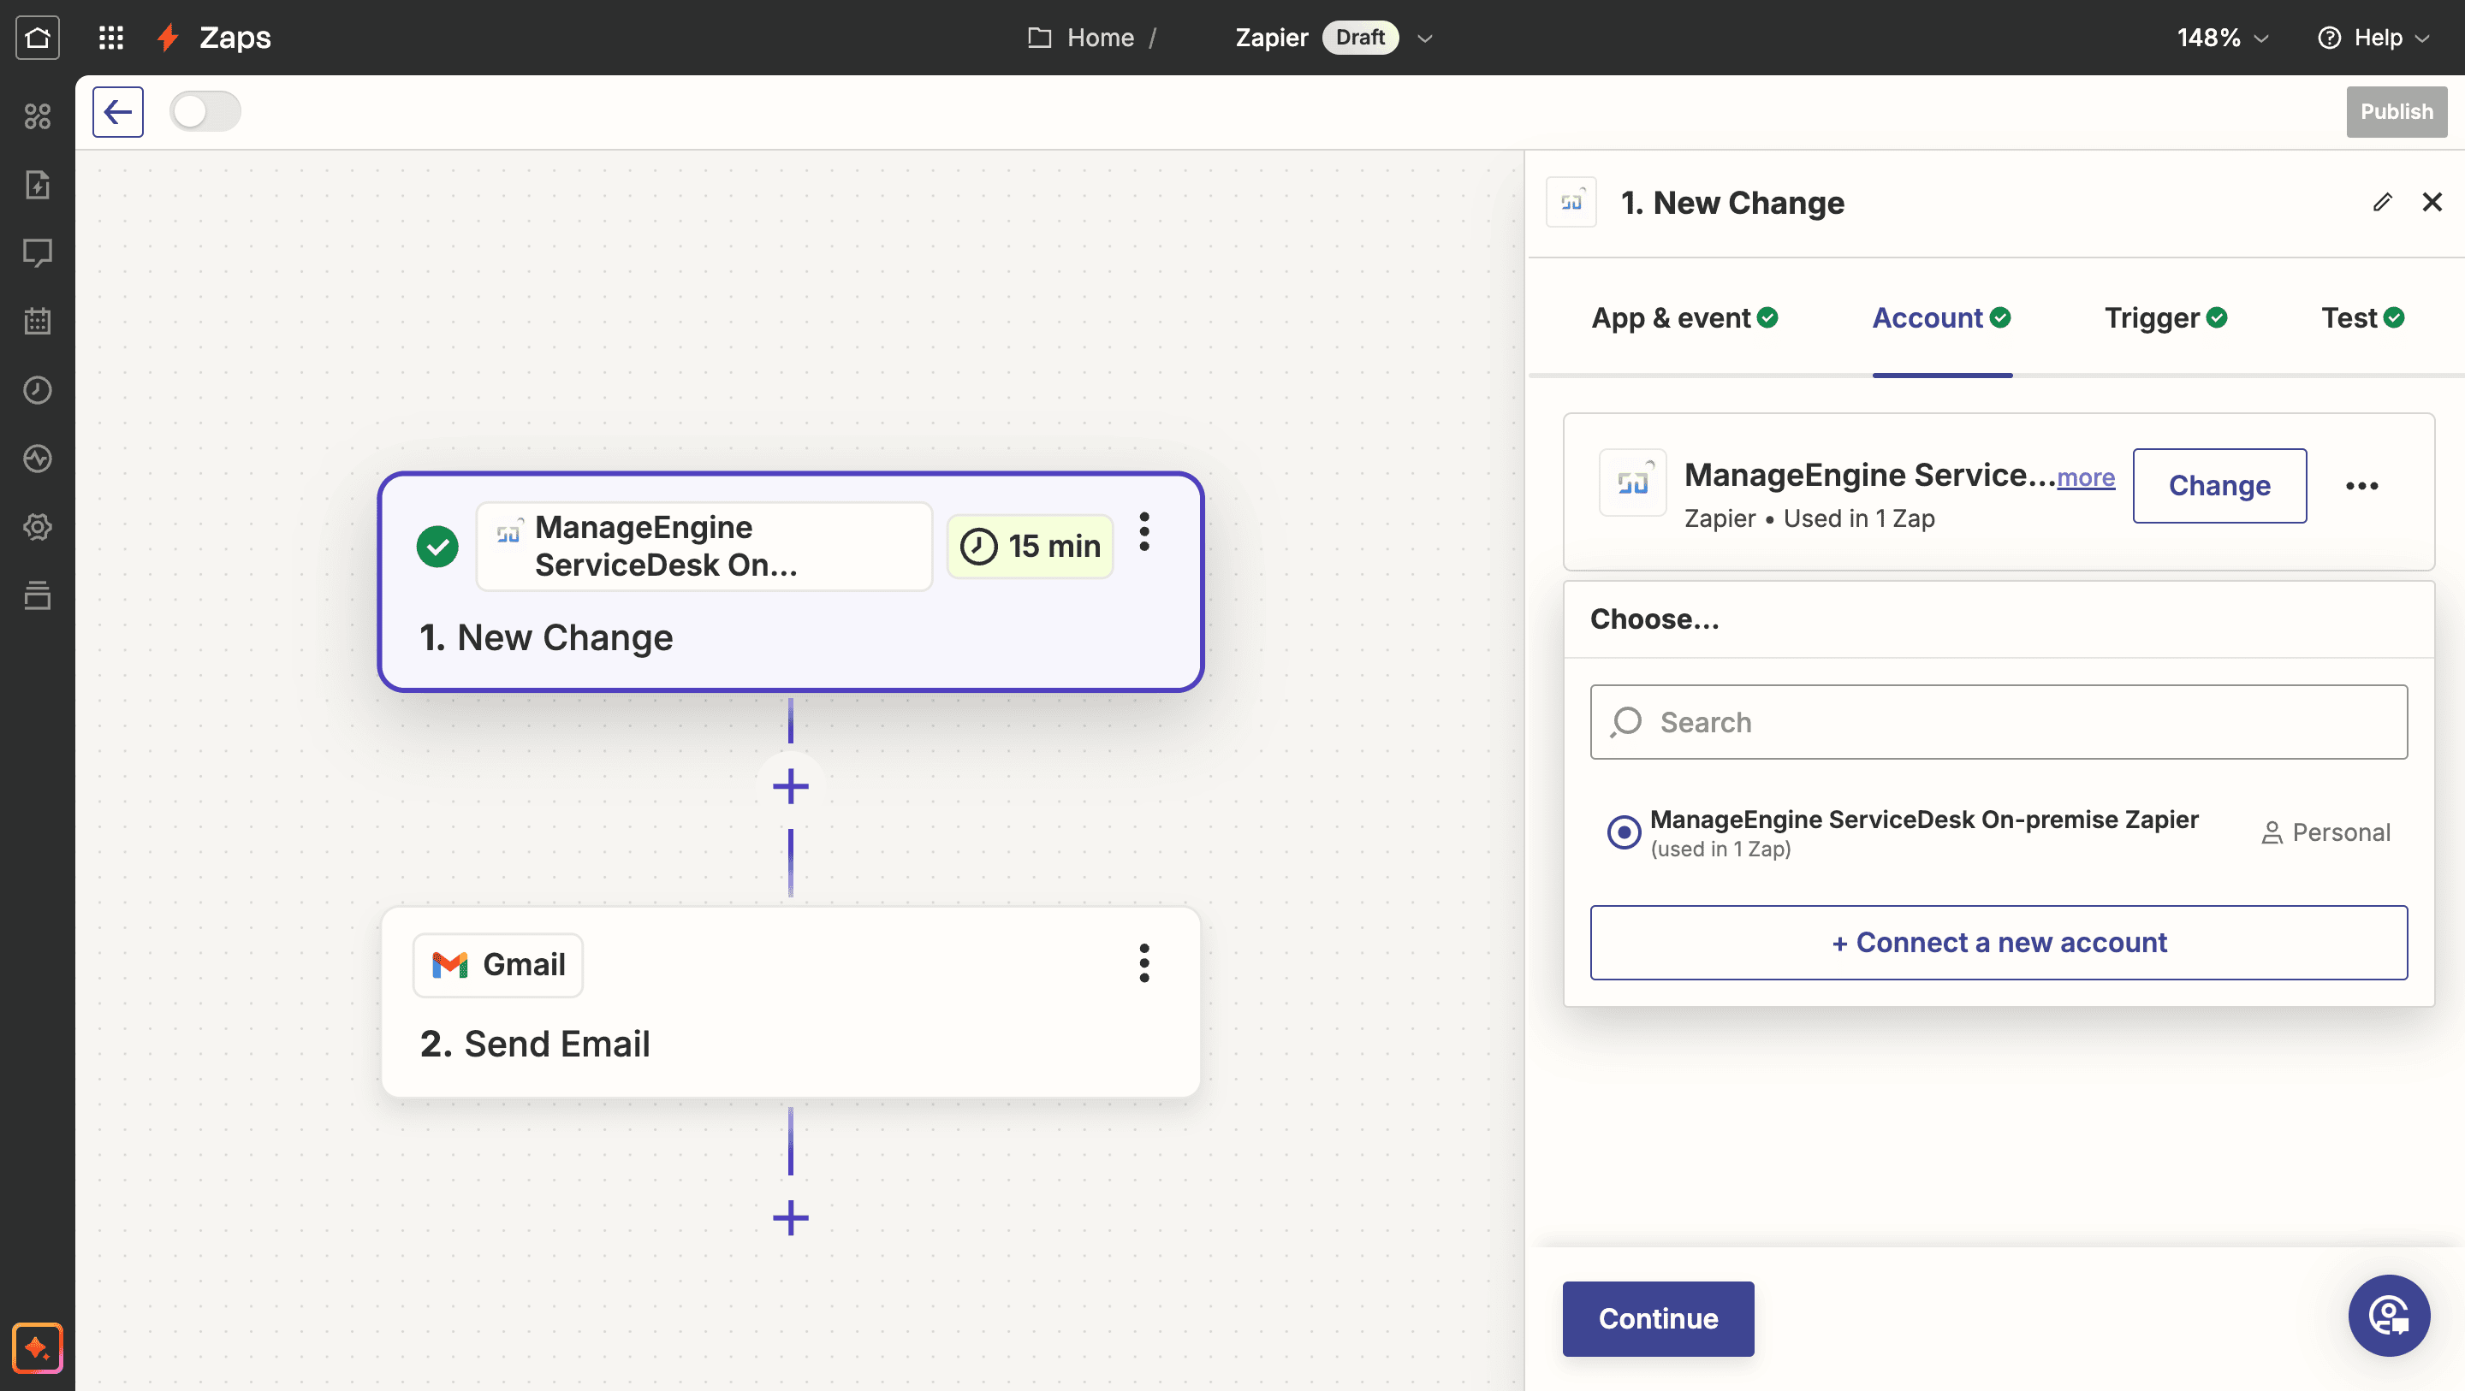Viewport: 2465px width, 1391px height.
Task: Open the comments icon in sidebar
Action: pyautogui.click(x=38, y=252)
